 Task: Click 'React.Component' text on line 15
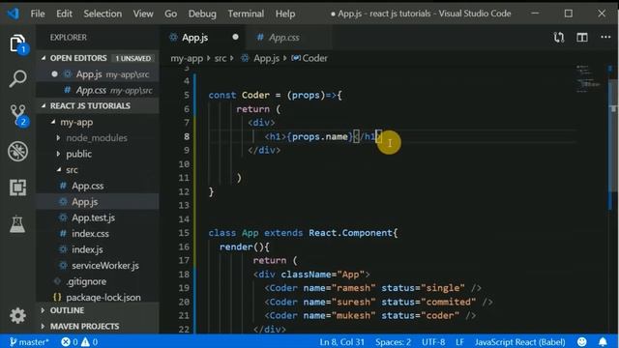350,233
